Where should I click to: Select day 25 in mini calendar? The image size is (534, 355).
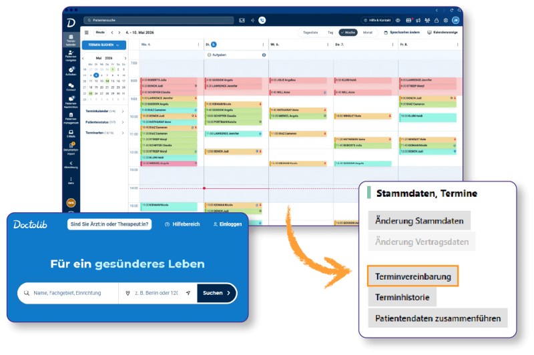[x=91, y=93]
